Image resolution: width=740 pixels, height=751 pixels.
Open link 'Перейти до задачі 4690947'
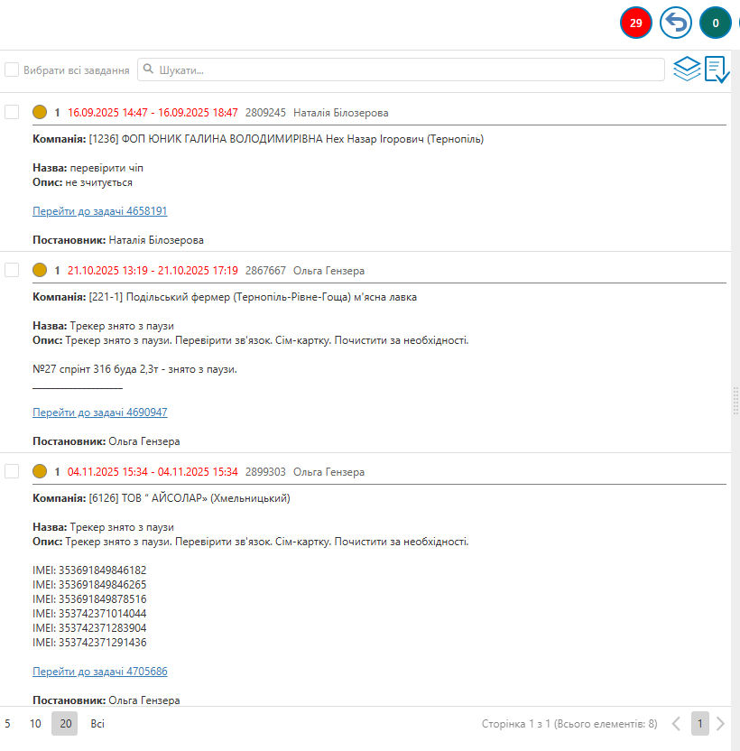(x=99, y=413)
